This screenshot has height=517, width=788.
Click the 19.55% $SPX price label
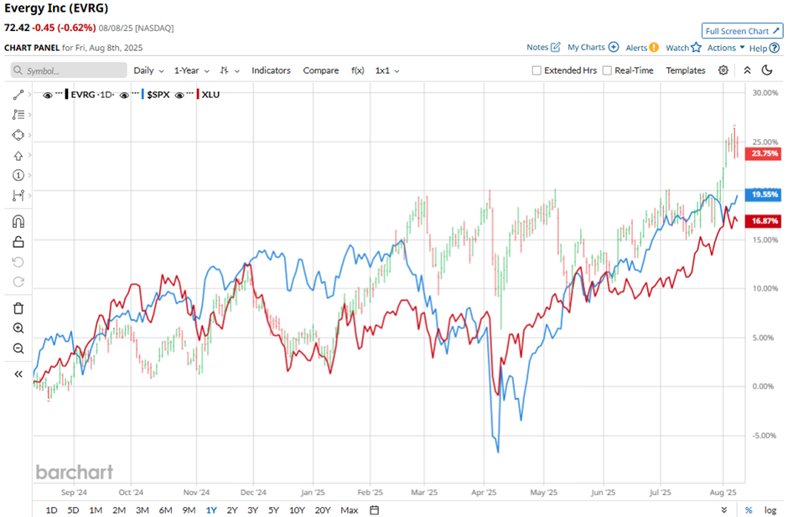tap(764, 194)
